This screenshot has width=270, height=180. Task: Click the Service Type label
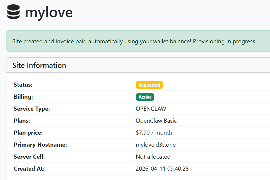[32, 109]
